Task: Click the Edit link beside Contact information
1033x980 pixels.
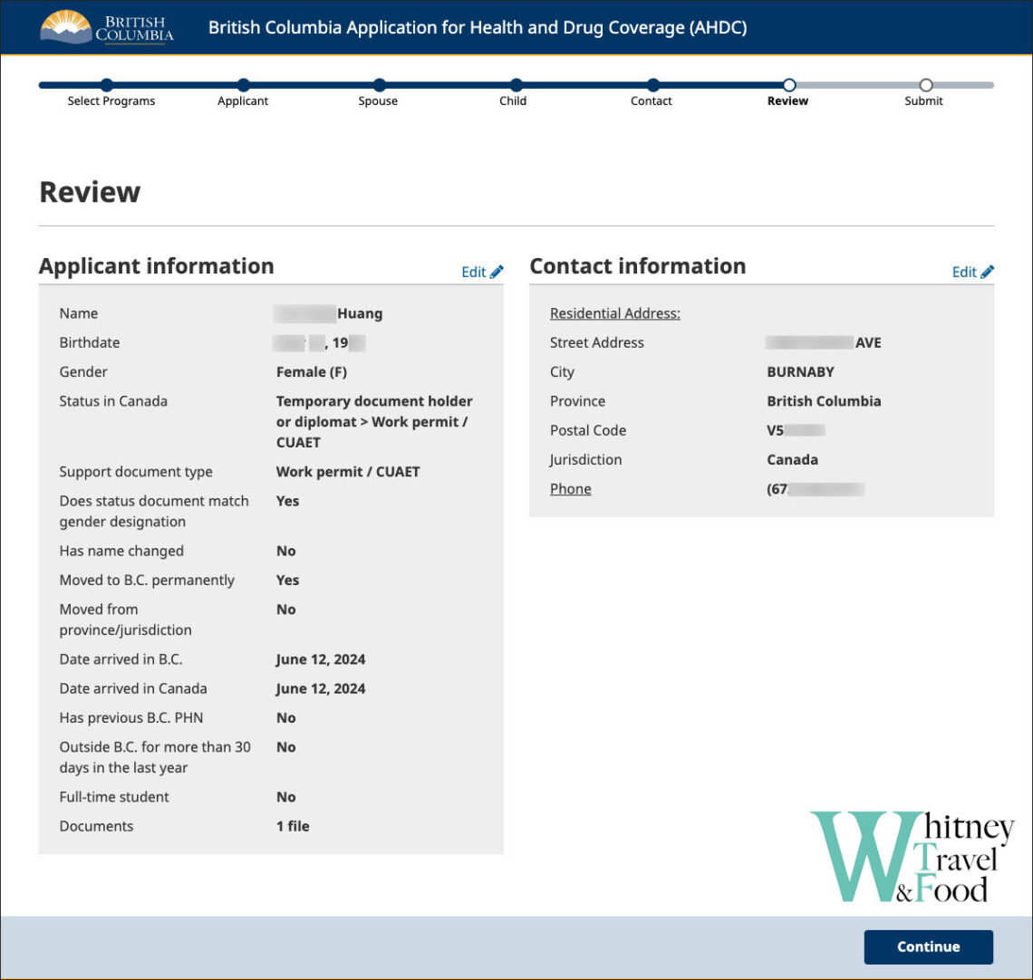Action: [x=963, y=271]
